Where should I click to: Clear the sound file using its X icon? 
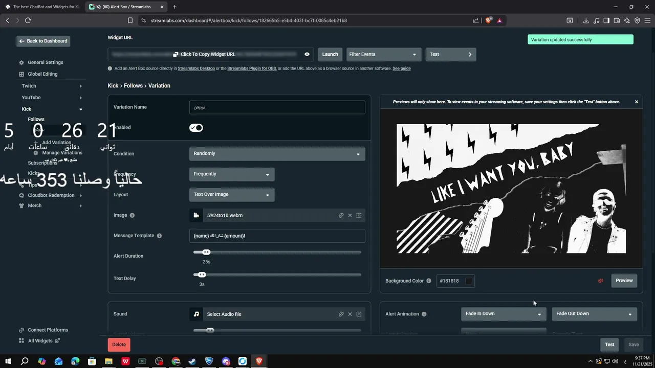click(x=350, y=314)
